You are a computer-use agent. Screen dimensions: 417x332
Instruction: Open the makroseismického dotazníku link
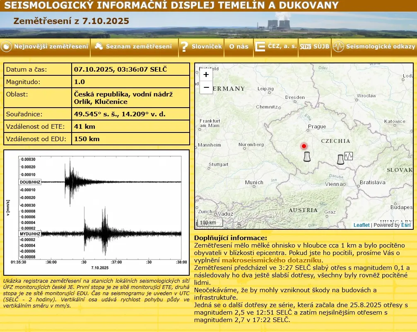click(272, 260)
